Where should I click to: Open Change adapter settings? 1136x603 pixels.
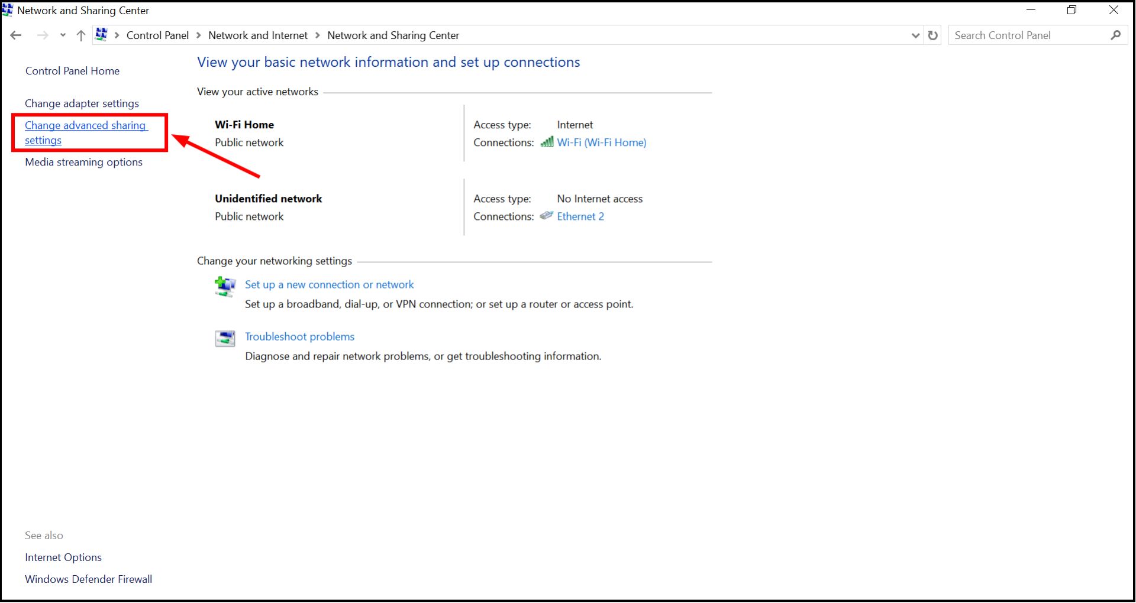click(x=82, y=103)
